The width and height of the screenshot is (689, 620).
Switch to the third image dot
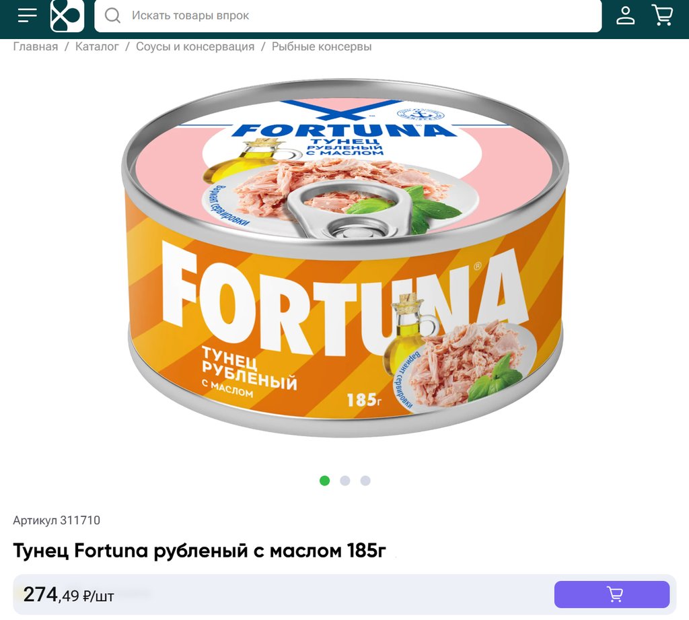click(365, 481)
